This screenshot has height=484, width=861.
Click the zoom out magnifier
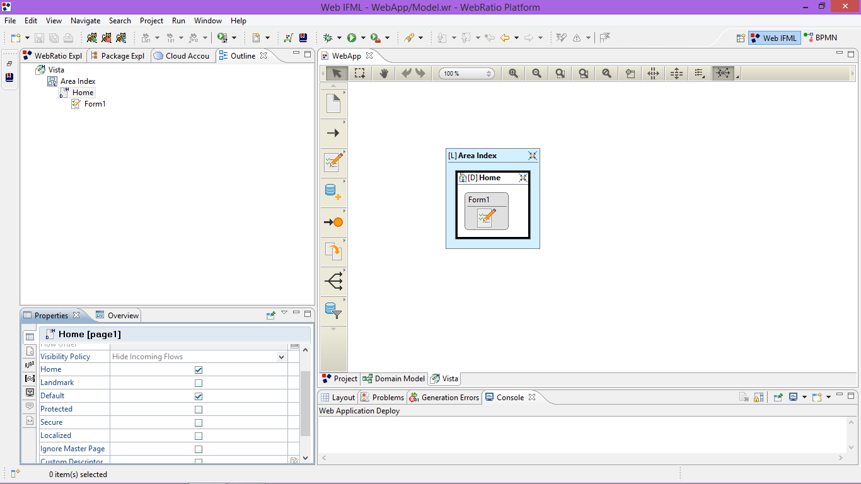point(536,73)
